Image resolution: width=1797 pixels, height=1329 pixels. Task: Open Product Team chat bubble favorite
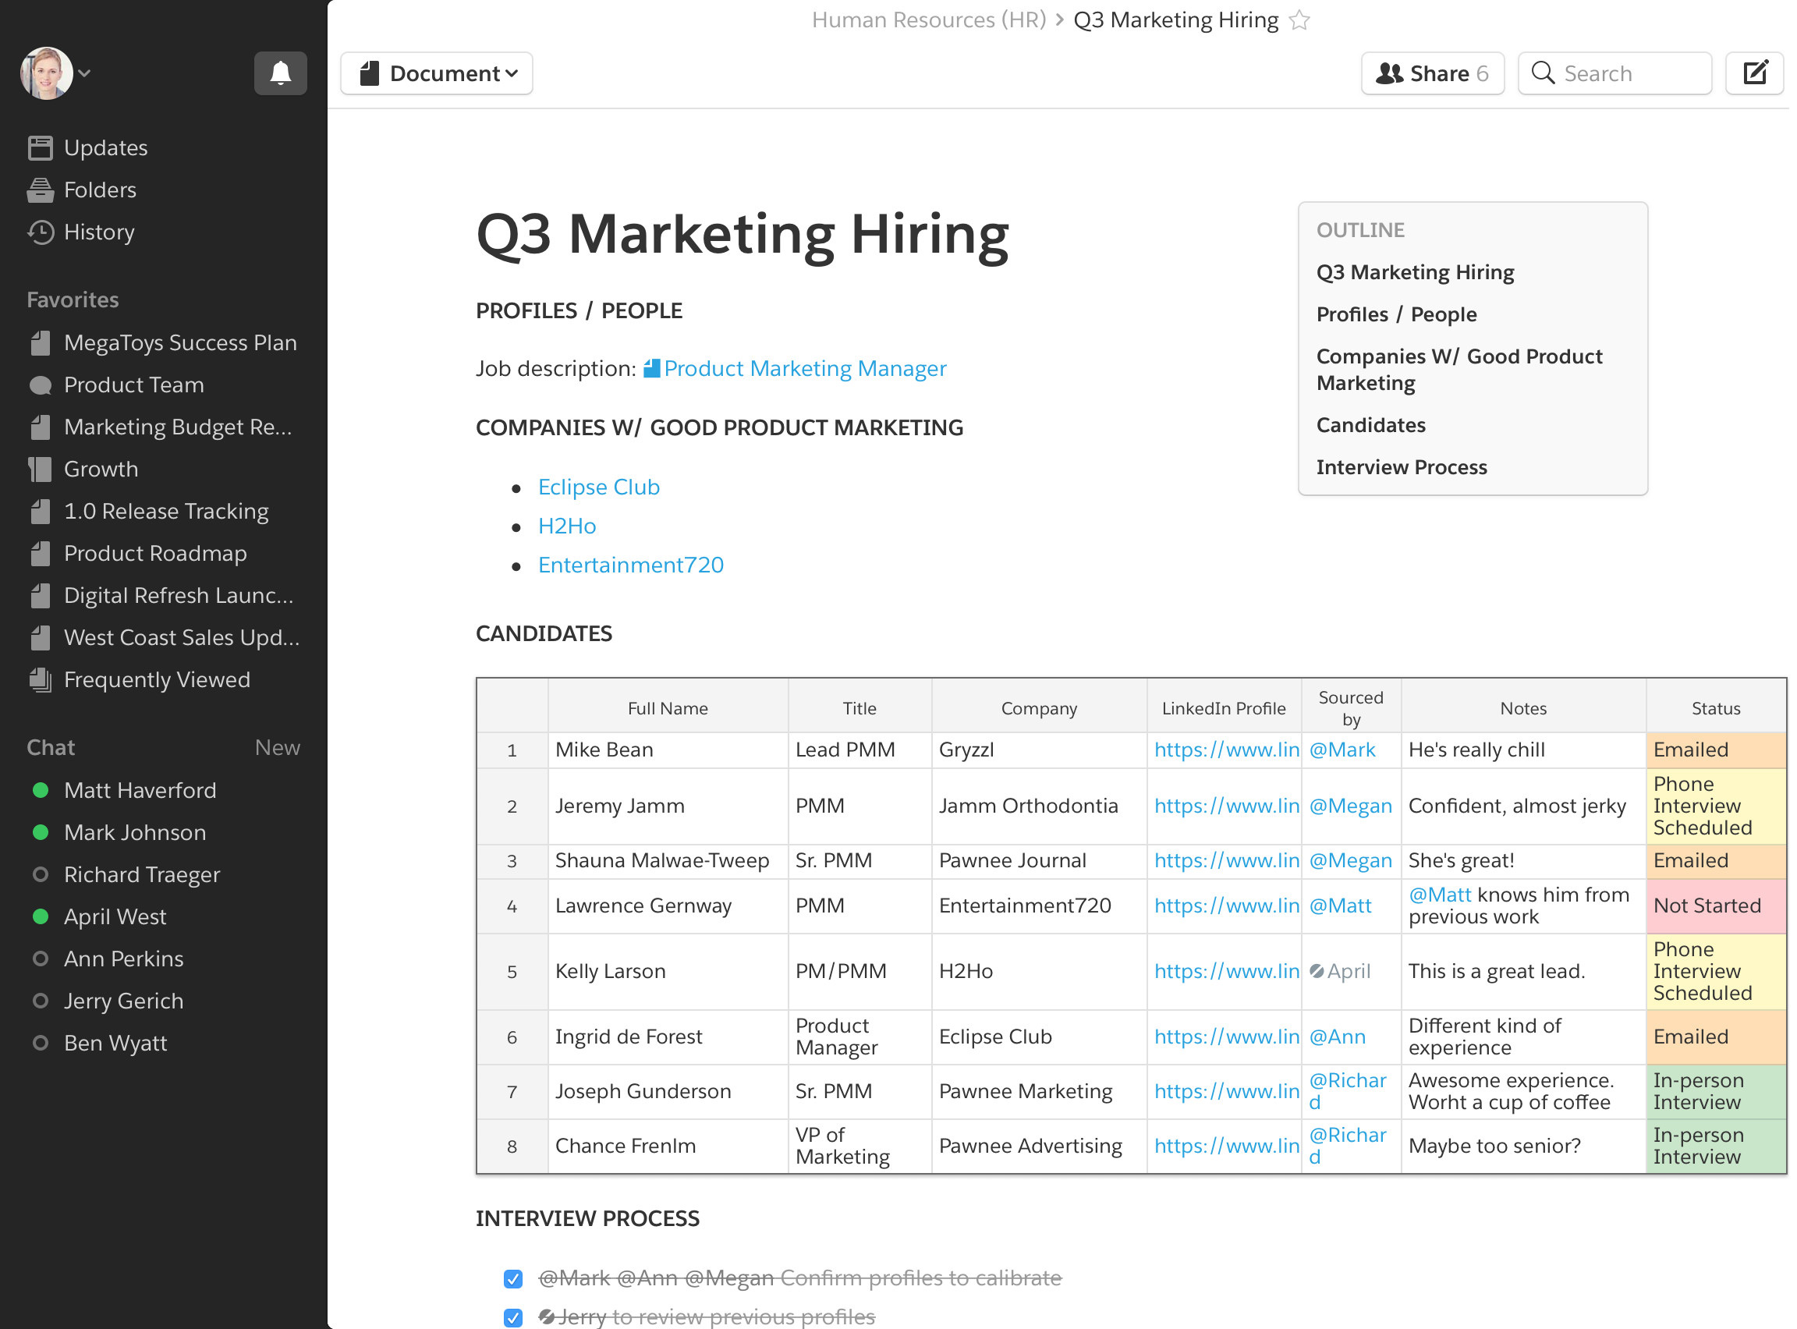click(41, 385)
